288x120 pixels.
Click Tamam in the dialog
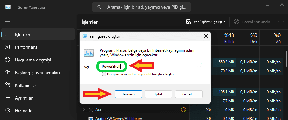pos(129,94)
